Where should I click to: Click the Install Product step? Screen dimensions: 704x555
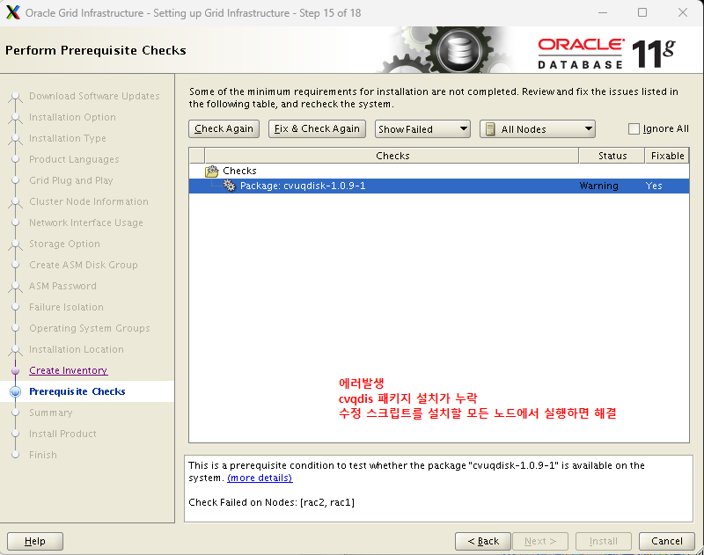click(62, 434)
